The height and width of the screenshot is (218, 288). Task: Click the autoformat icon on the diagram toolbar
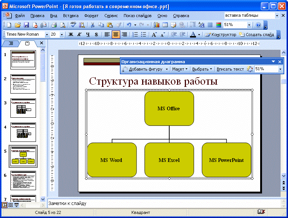tap(250, 69)
